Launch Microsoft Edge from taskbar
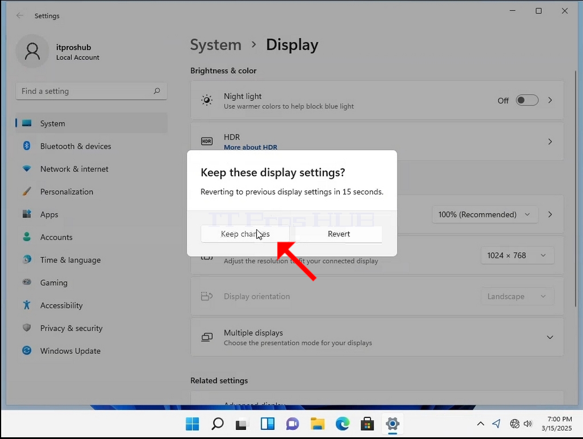This screenshot has height=439, width=583. (343, 424)
